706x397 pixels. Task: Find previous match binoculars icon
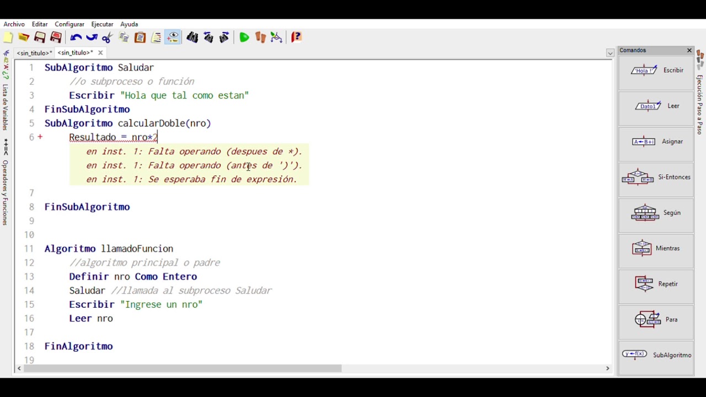pos(208,37)
